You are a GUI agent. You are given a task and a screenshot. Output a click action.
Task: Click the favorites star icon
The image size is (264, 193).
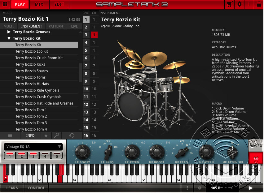(46, 135)
